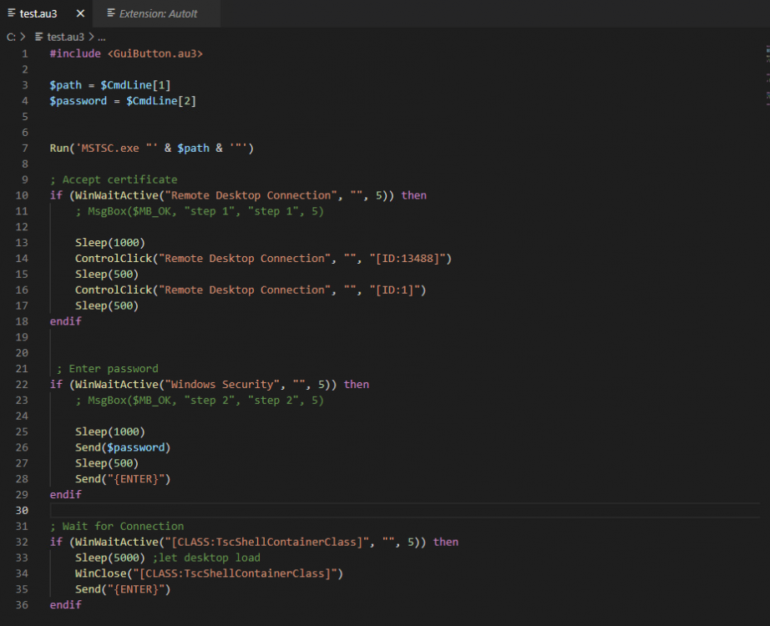Screen dimensions: 770x626
Task: Click line number 7 in the gutter
Action: 24,148
